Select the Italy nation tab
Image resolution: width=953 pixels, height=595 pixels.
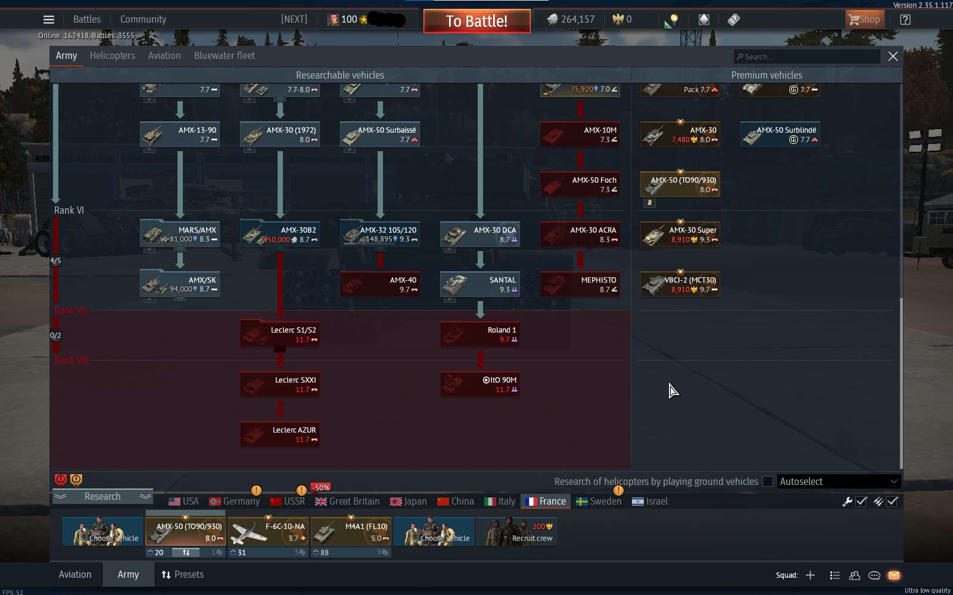[500, 502]
